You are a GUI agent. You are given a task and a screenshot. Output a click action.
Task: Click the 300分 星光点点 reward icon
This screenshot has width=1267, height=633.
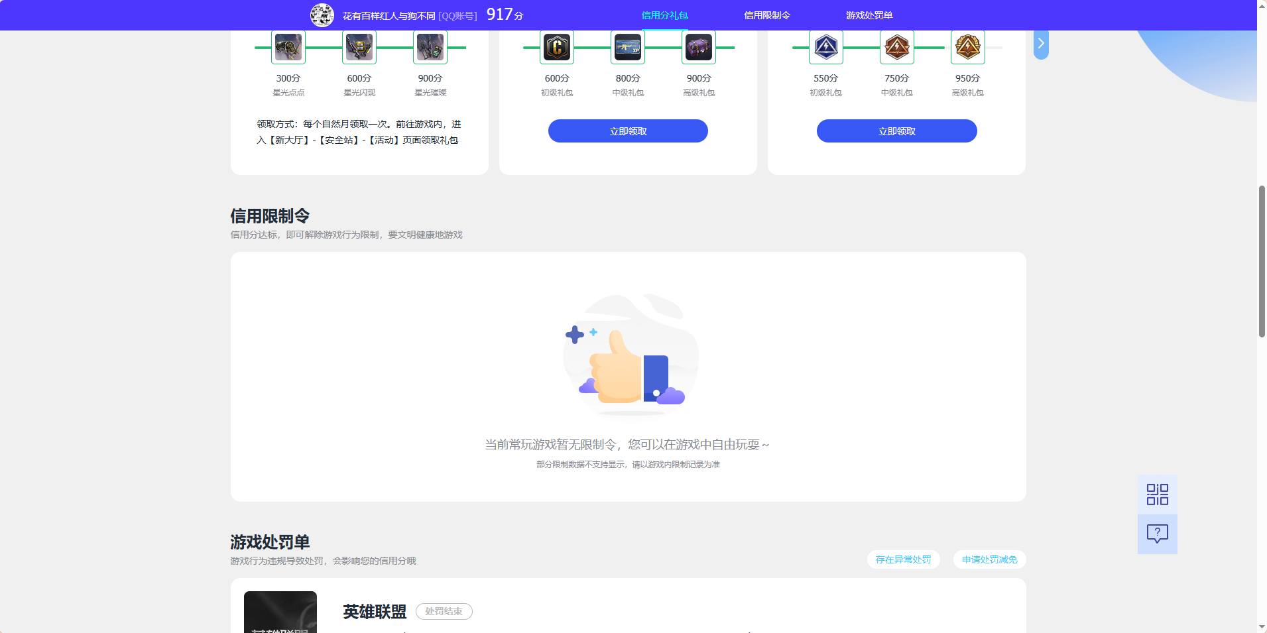click(x=288, y=47)
